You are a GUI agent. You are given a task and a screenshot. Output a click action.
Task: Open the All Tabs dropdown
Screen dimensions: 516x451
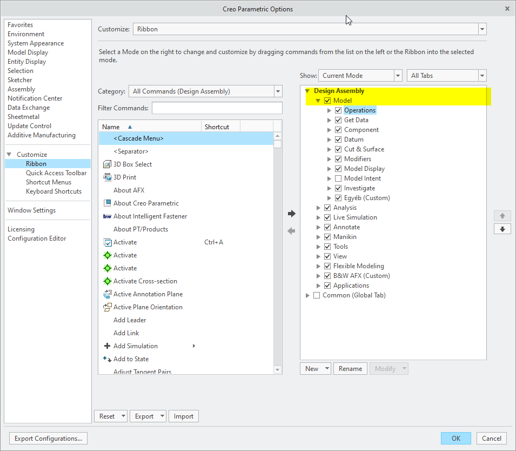tap(482, 76)
